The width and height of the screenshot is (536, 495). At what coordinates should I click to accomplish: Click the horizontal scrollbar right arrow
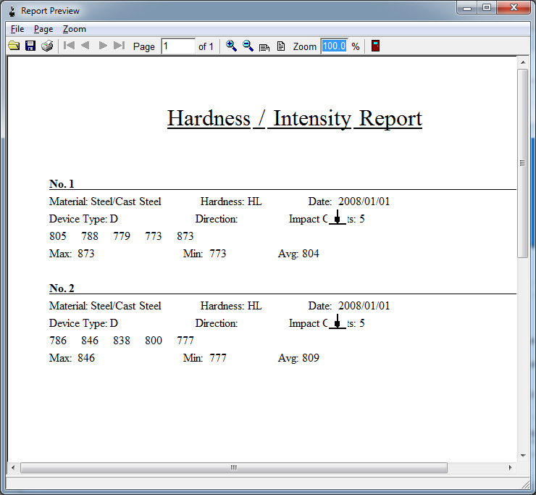click(x=511, y=467)
